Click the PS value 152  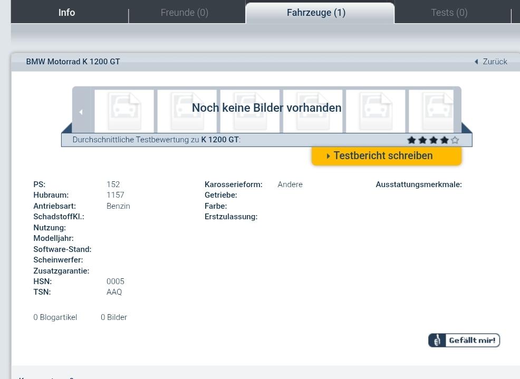click(113, 184)
